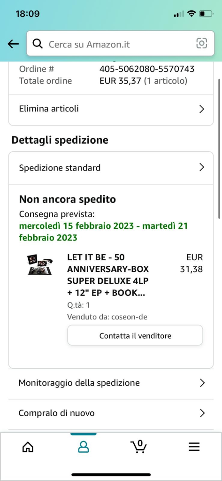Open the shopping cart icon
This screenshot has width=222, height=481.
tap(138, 447)
